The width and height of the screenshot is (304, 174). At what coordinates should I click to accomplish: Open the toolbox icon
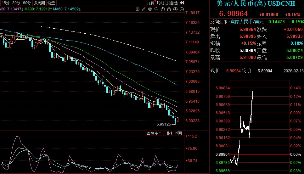pos(156,9)
